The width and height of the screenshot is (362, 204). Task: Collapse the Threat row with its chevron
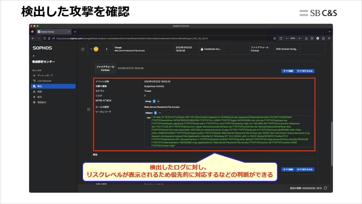91,49
